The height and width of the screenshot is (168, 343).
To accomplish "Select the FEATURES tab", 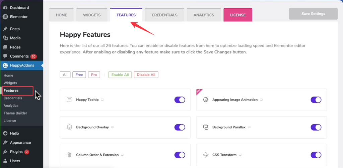I will click(126, 15).
